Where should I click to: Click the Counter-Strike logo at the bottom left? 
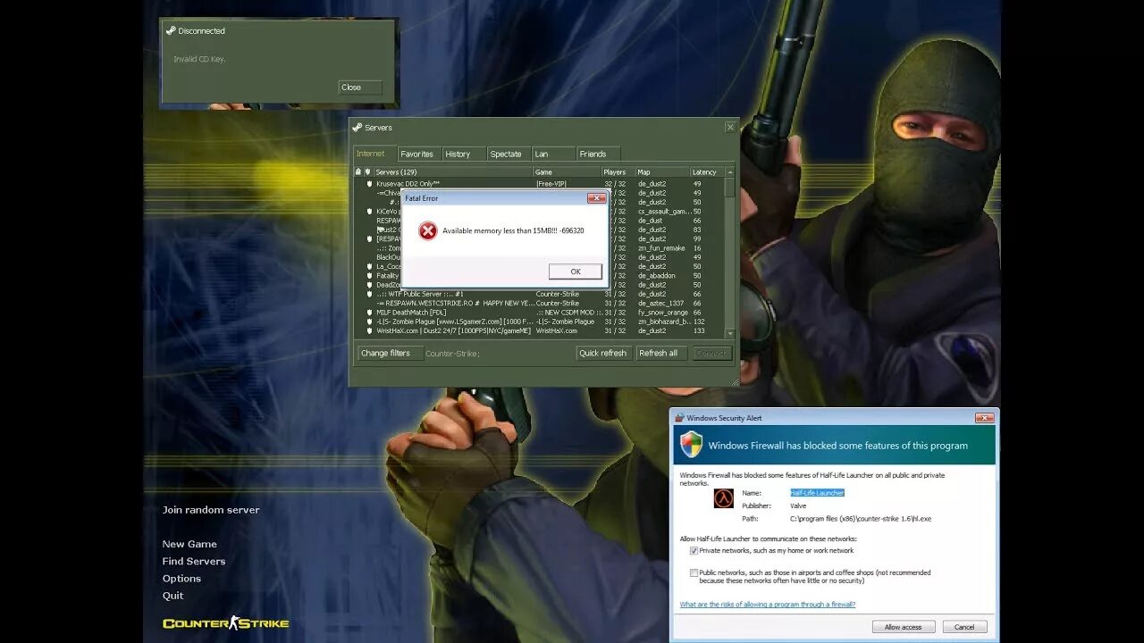[x=225, y=623]
